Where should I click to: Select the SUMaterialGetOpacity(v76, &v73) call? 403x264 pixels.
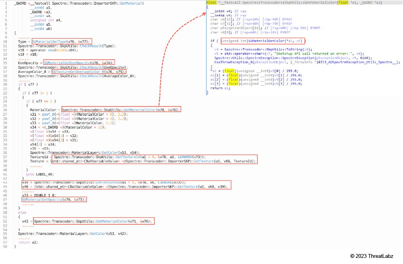coord(54,200)
